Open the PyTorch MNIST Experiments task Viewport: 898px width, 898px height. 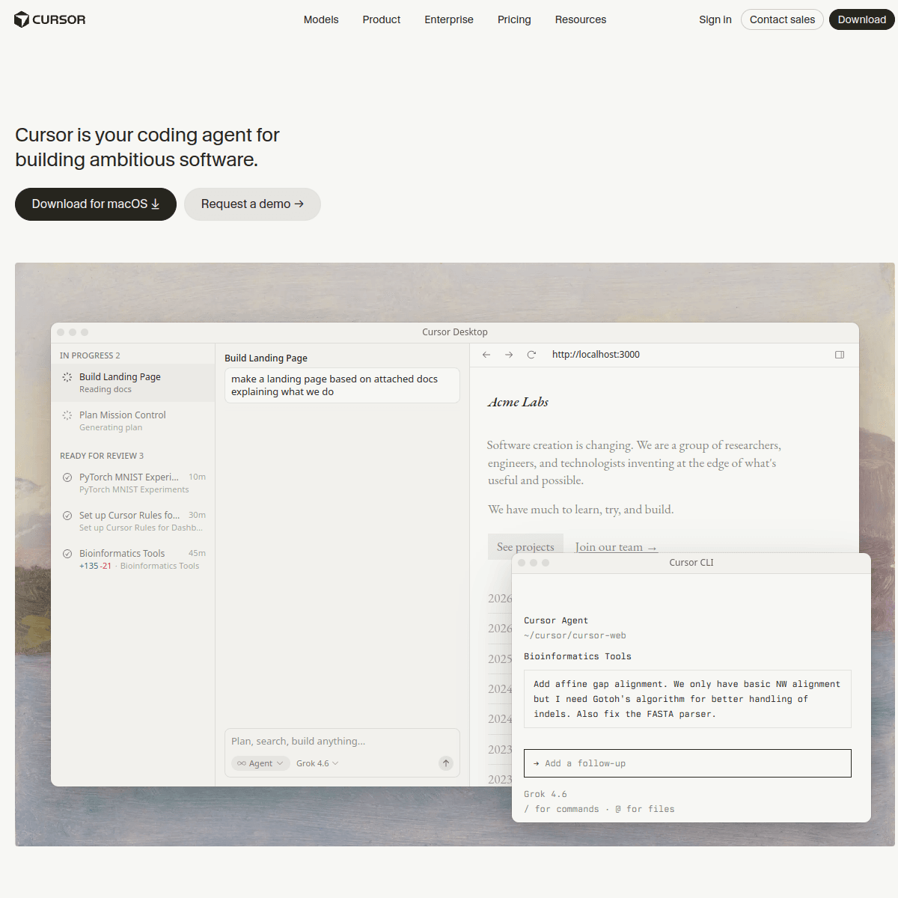[133, 483]
